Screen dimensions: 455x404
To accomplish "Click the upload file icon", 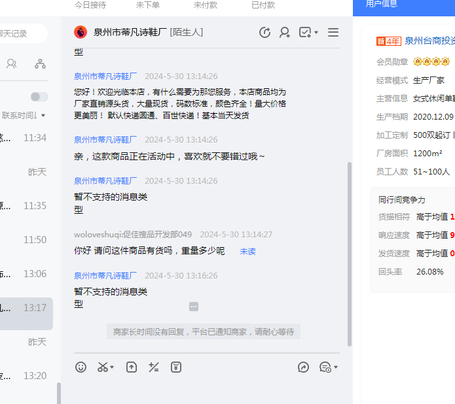I will pos(132,367).
